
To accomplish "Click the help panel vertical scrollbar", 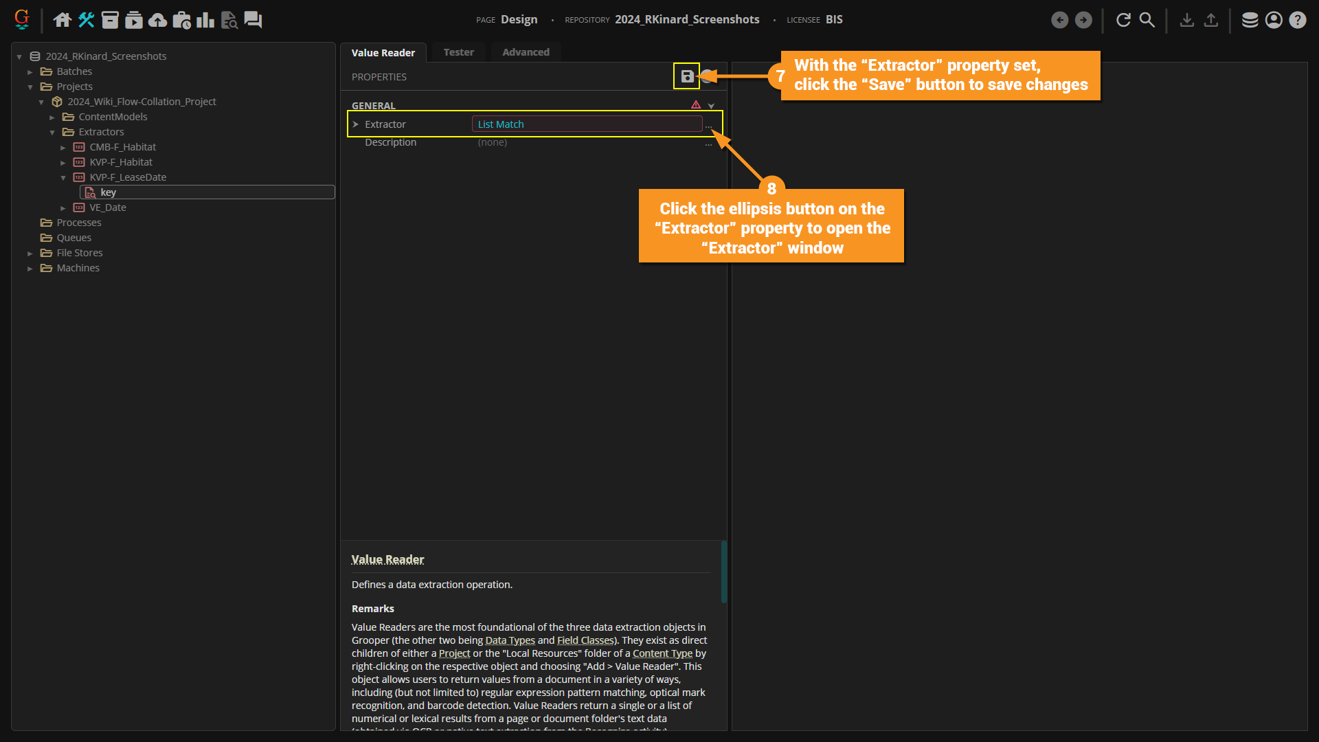I will [723, 572].
